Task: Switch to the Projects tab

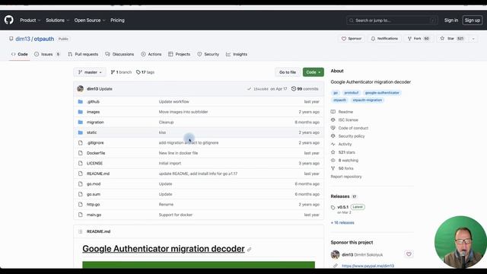Action: [180, 54]
